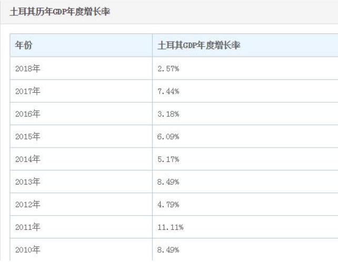The height and width of the screenshot is (270, 338).
Task: Select the 2014年 year cell
Action: 28,159
